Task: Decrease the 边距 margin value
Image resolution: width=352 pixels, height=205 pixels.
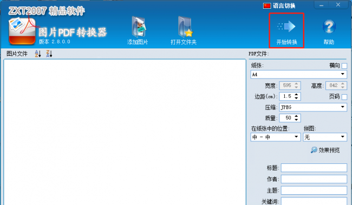Action: 296,98
